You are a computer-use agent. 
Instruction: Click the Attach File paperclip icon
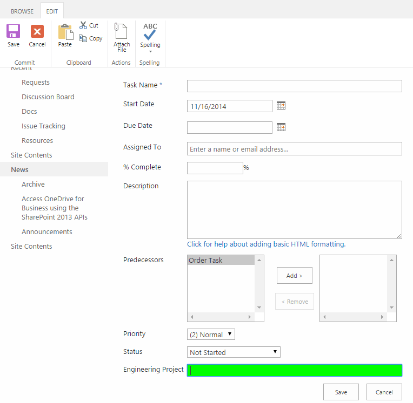pyautogui.click(x=121, y=31)
